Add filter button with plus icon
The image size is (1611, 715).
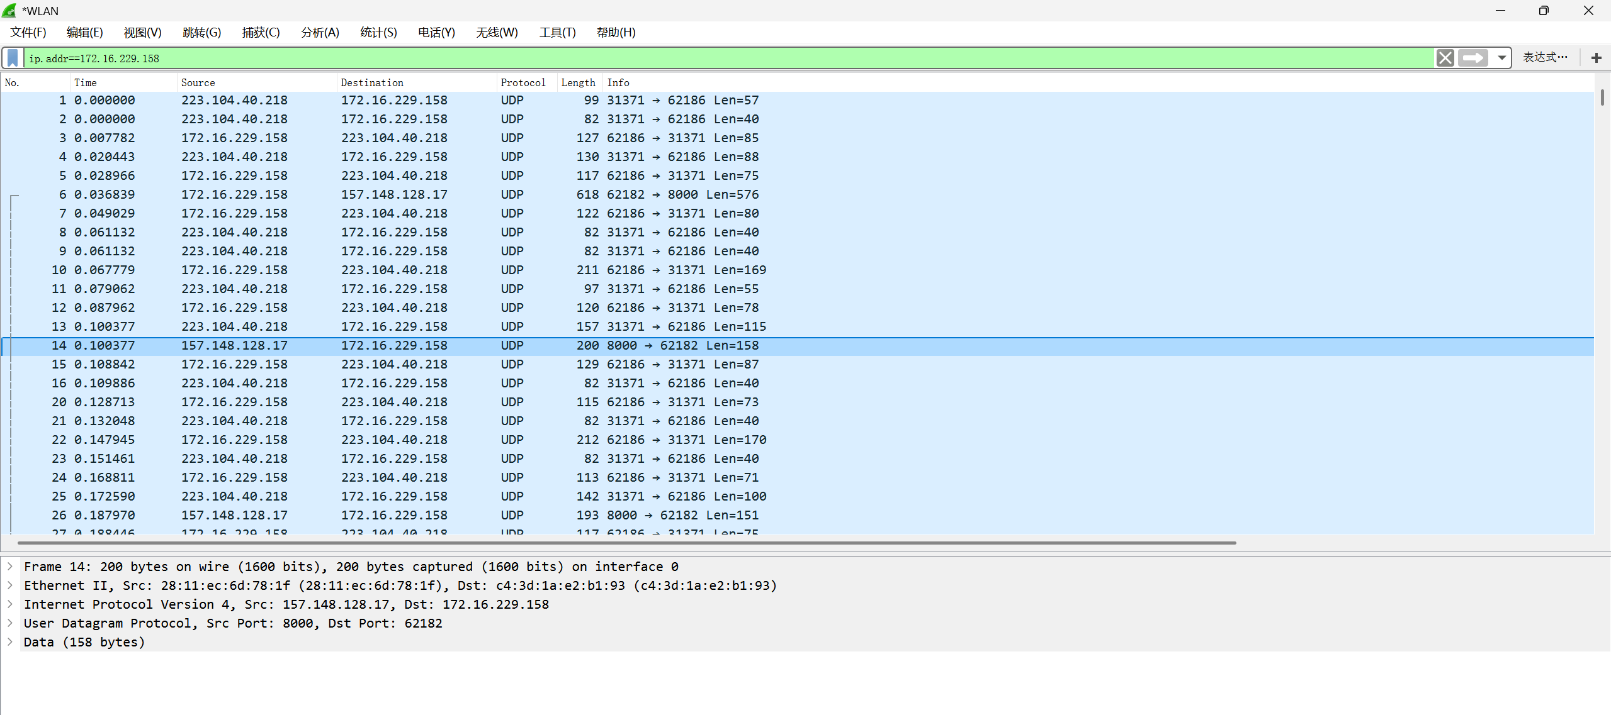(x=1596, y=58)
